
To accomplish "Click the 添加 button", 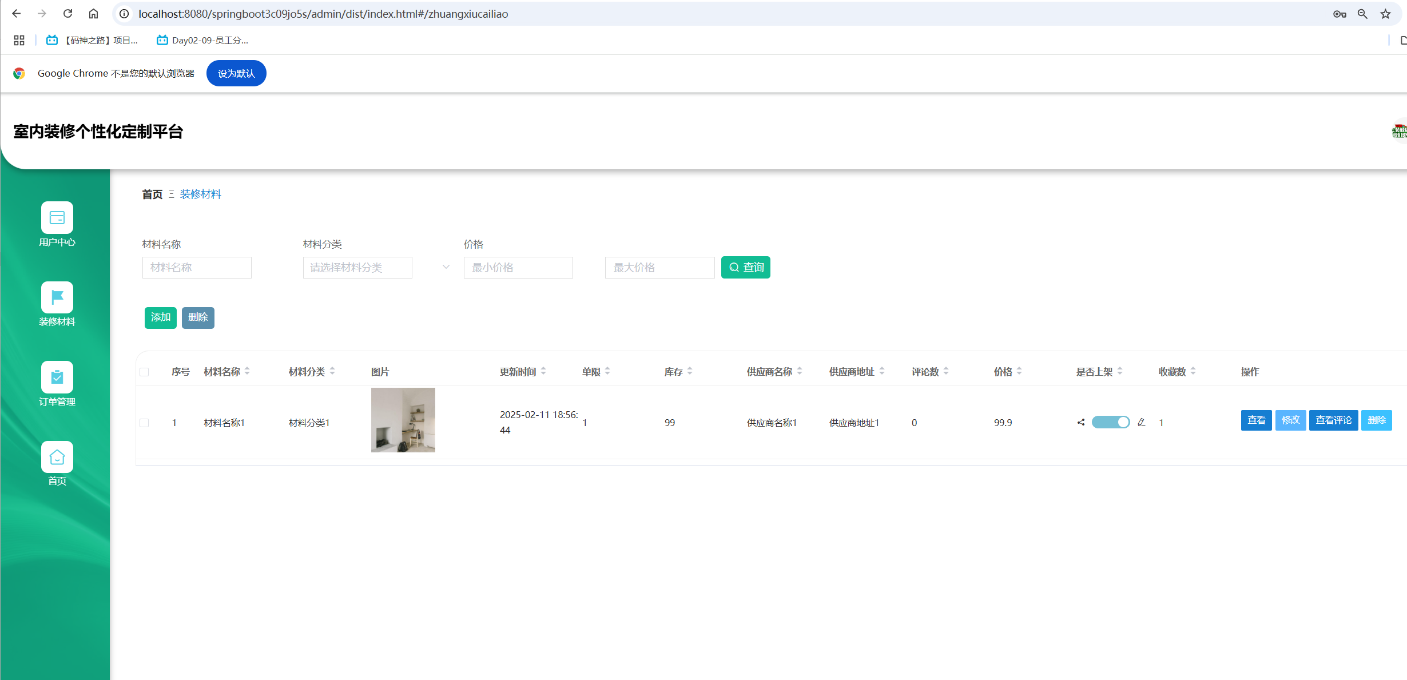I will [161, 317].
